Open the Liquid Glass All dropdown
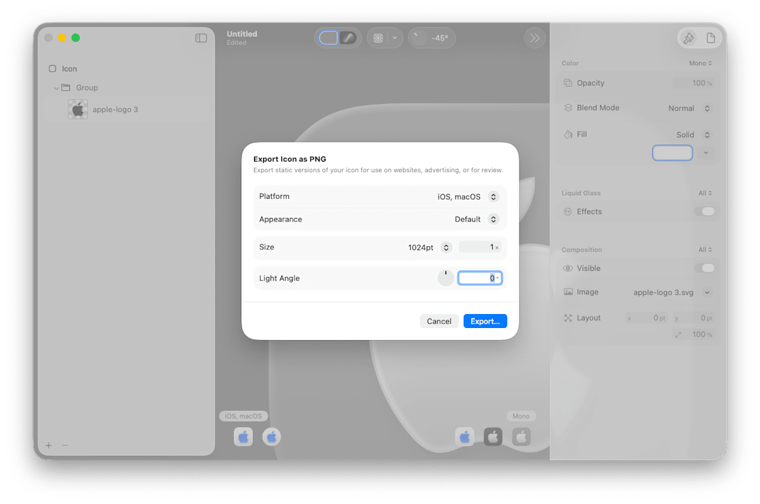Viewport: 760px width, 504px height. point(705,193)
